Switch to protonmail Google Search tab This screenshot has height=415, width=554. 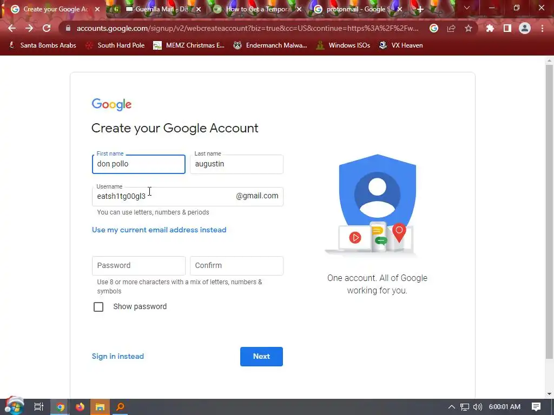tap(358, 9)
